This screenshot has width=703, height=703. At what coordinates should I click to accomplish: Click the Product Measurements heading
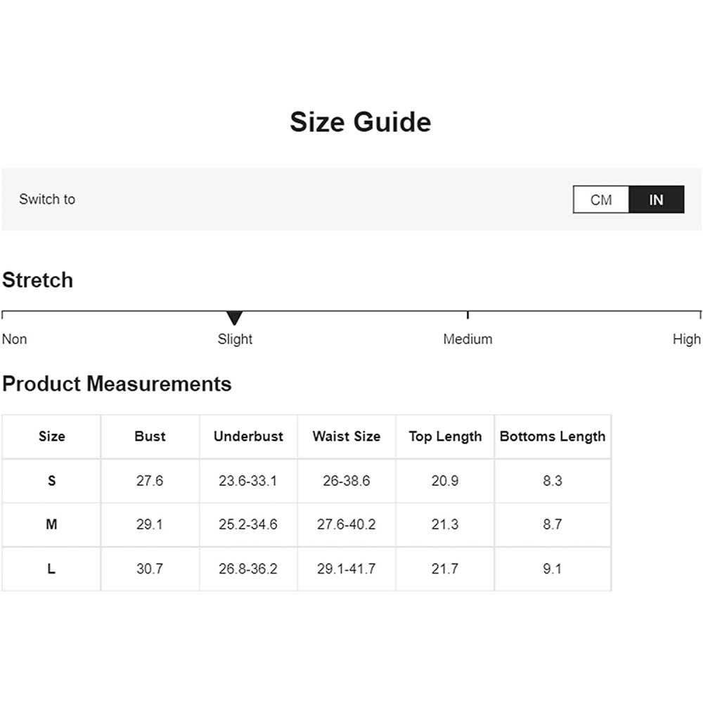[x=117, y=384]
